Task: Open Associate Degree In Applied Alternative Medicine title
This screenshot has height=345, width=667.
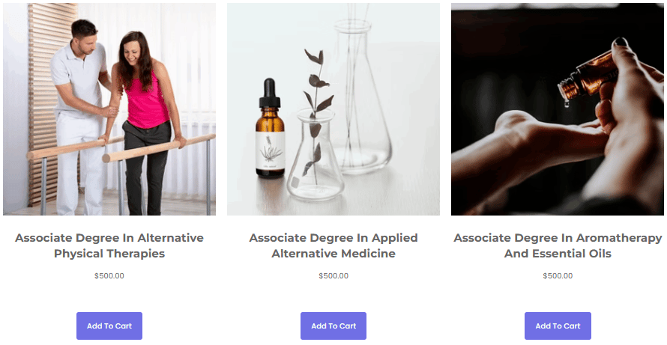Action: point(333,245)
